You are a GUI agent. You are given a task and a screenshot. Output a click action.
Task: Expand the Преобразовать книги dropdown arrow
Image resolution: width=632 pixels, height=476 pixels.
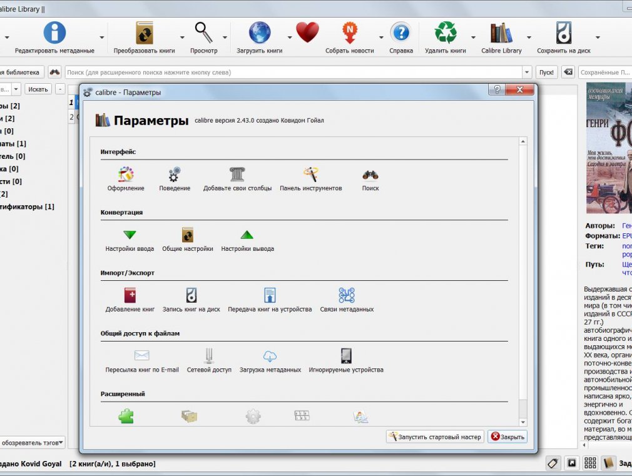click(182, 38)
